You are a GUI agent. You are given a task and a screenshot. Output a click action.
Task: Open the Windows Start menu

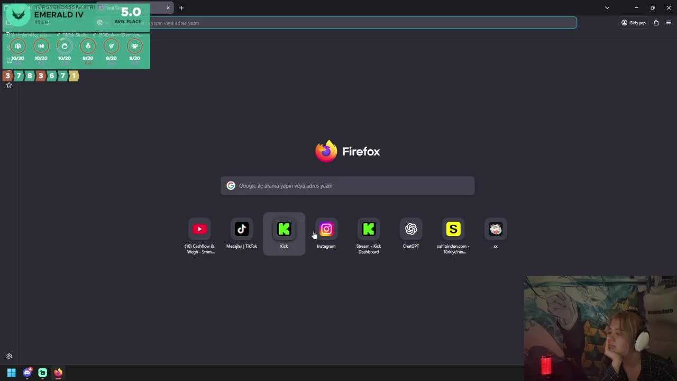11,373
